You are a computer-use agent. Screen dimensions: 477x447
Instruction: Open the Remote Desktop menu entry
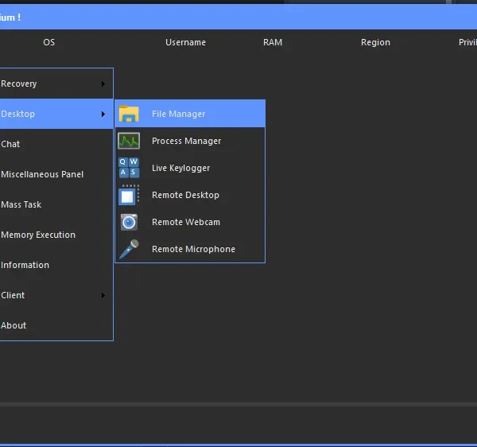pos(190,195)
